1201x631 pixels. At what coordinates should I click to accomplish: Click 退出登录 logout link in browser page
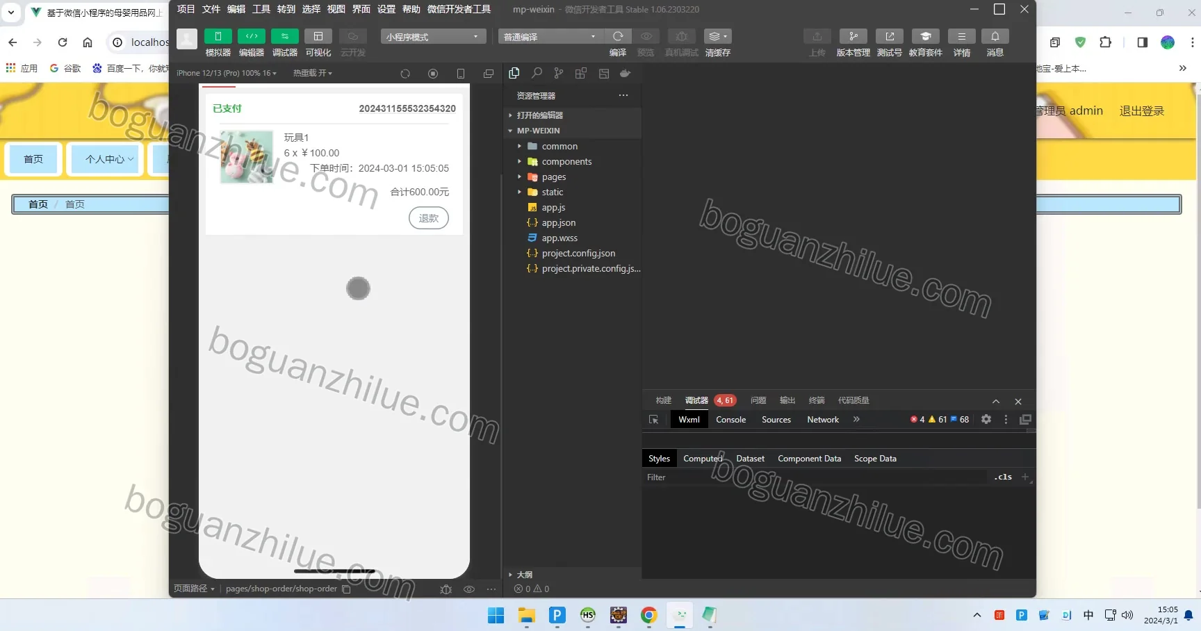(1141, 111)
